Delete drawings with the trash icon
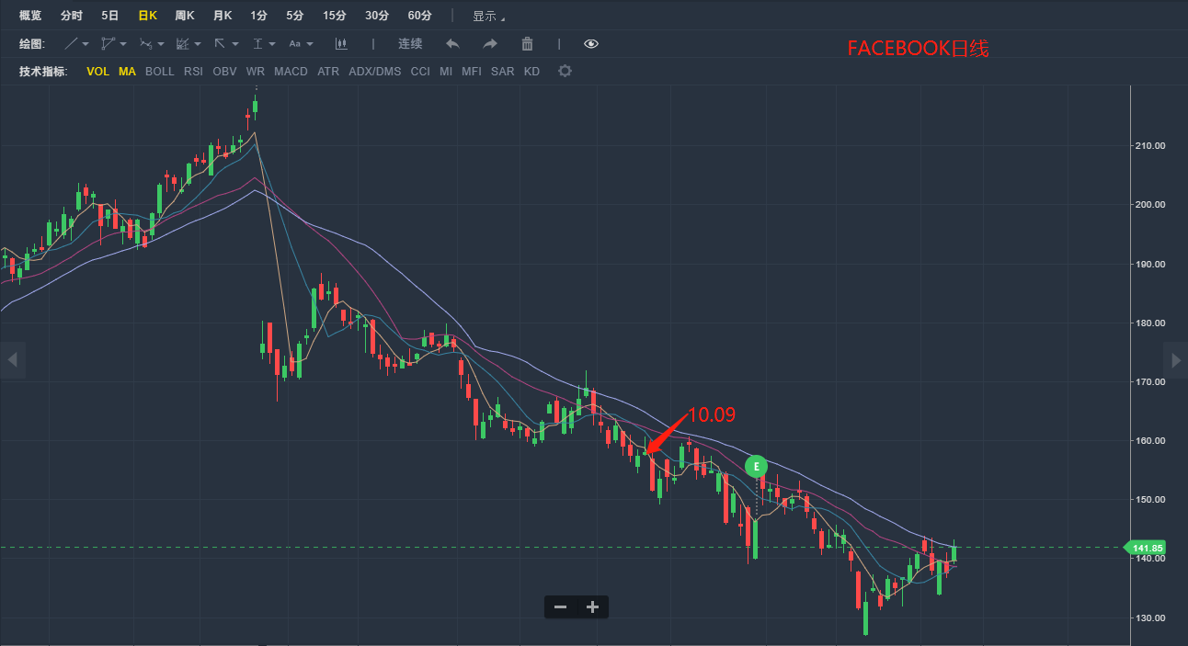Viewport: 1188px width, 646px height. click(x=527, y=43)
